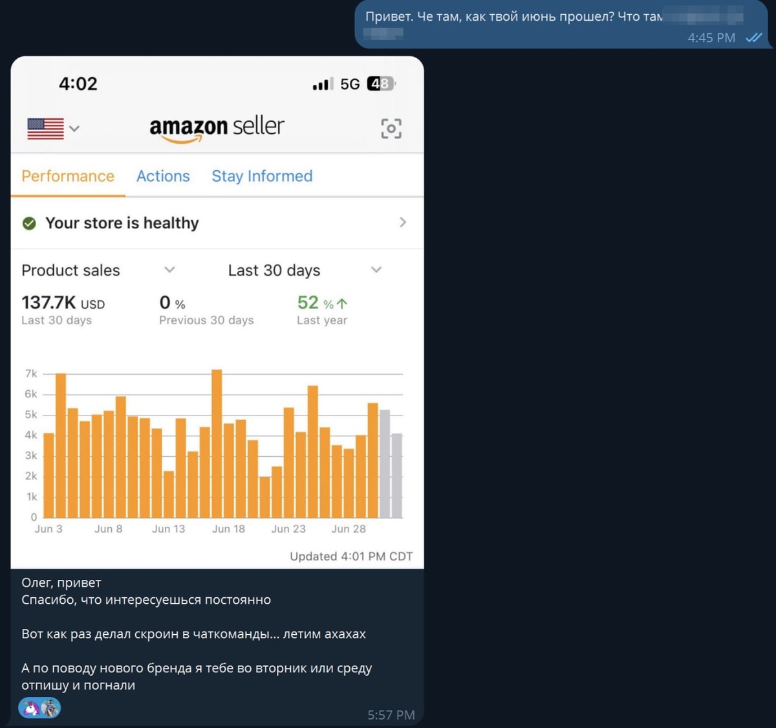Click the US flag marketplace icon
This screenshot has width=776, height=728.
pos(45,128)
